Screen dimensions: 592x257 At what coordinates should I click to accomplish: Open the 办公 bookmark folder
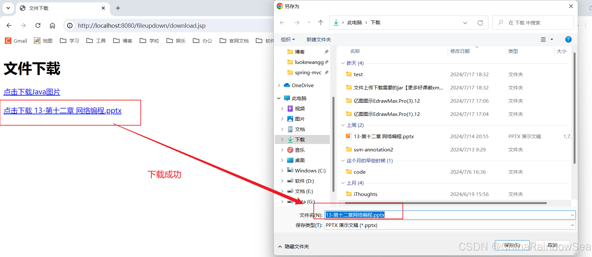(202, 41)
